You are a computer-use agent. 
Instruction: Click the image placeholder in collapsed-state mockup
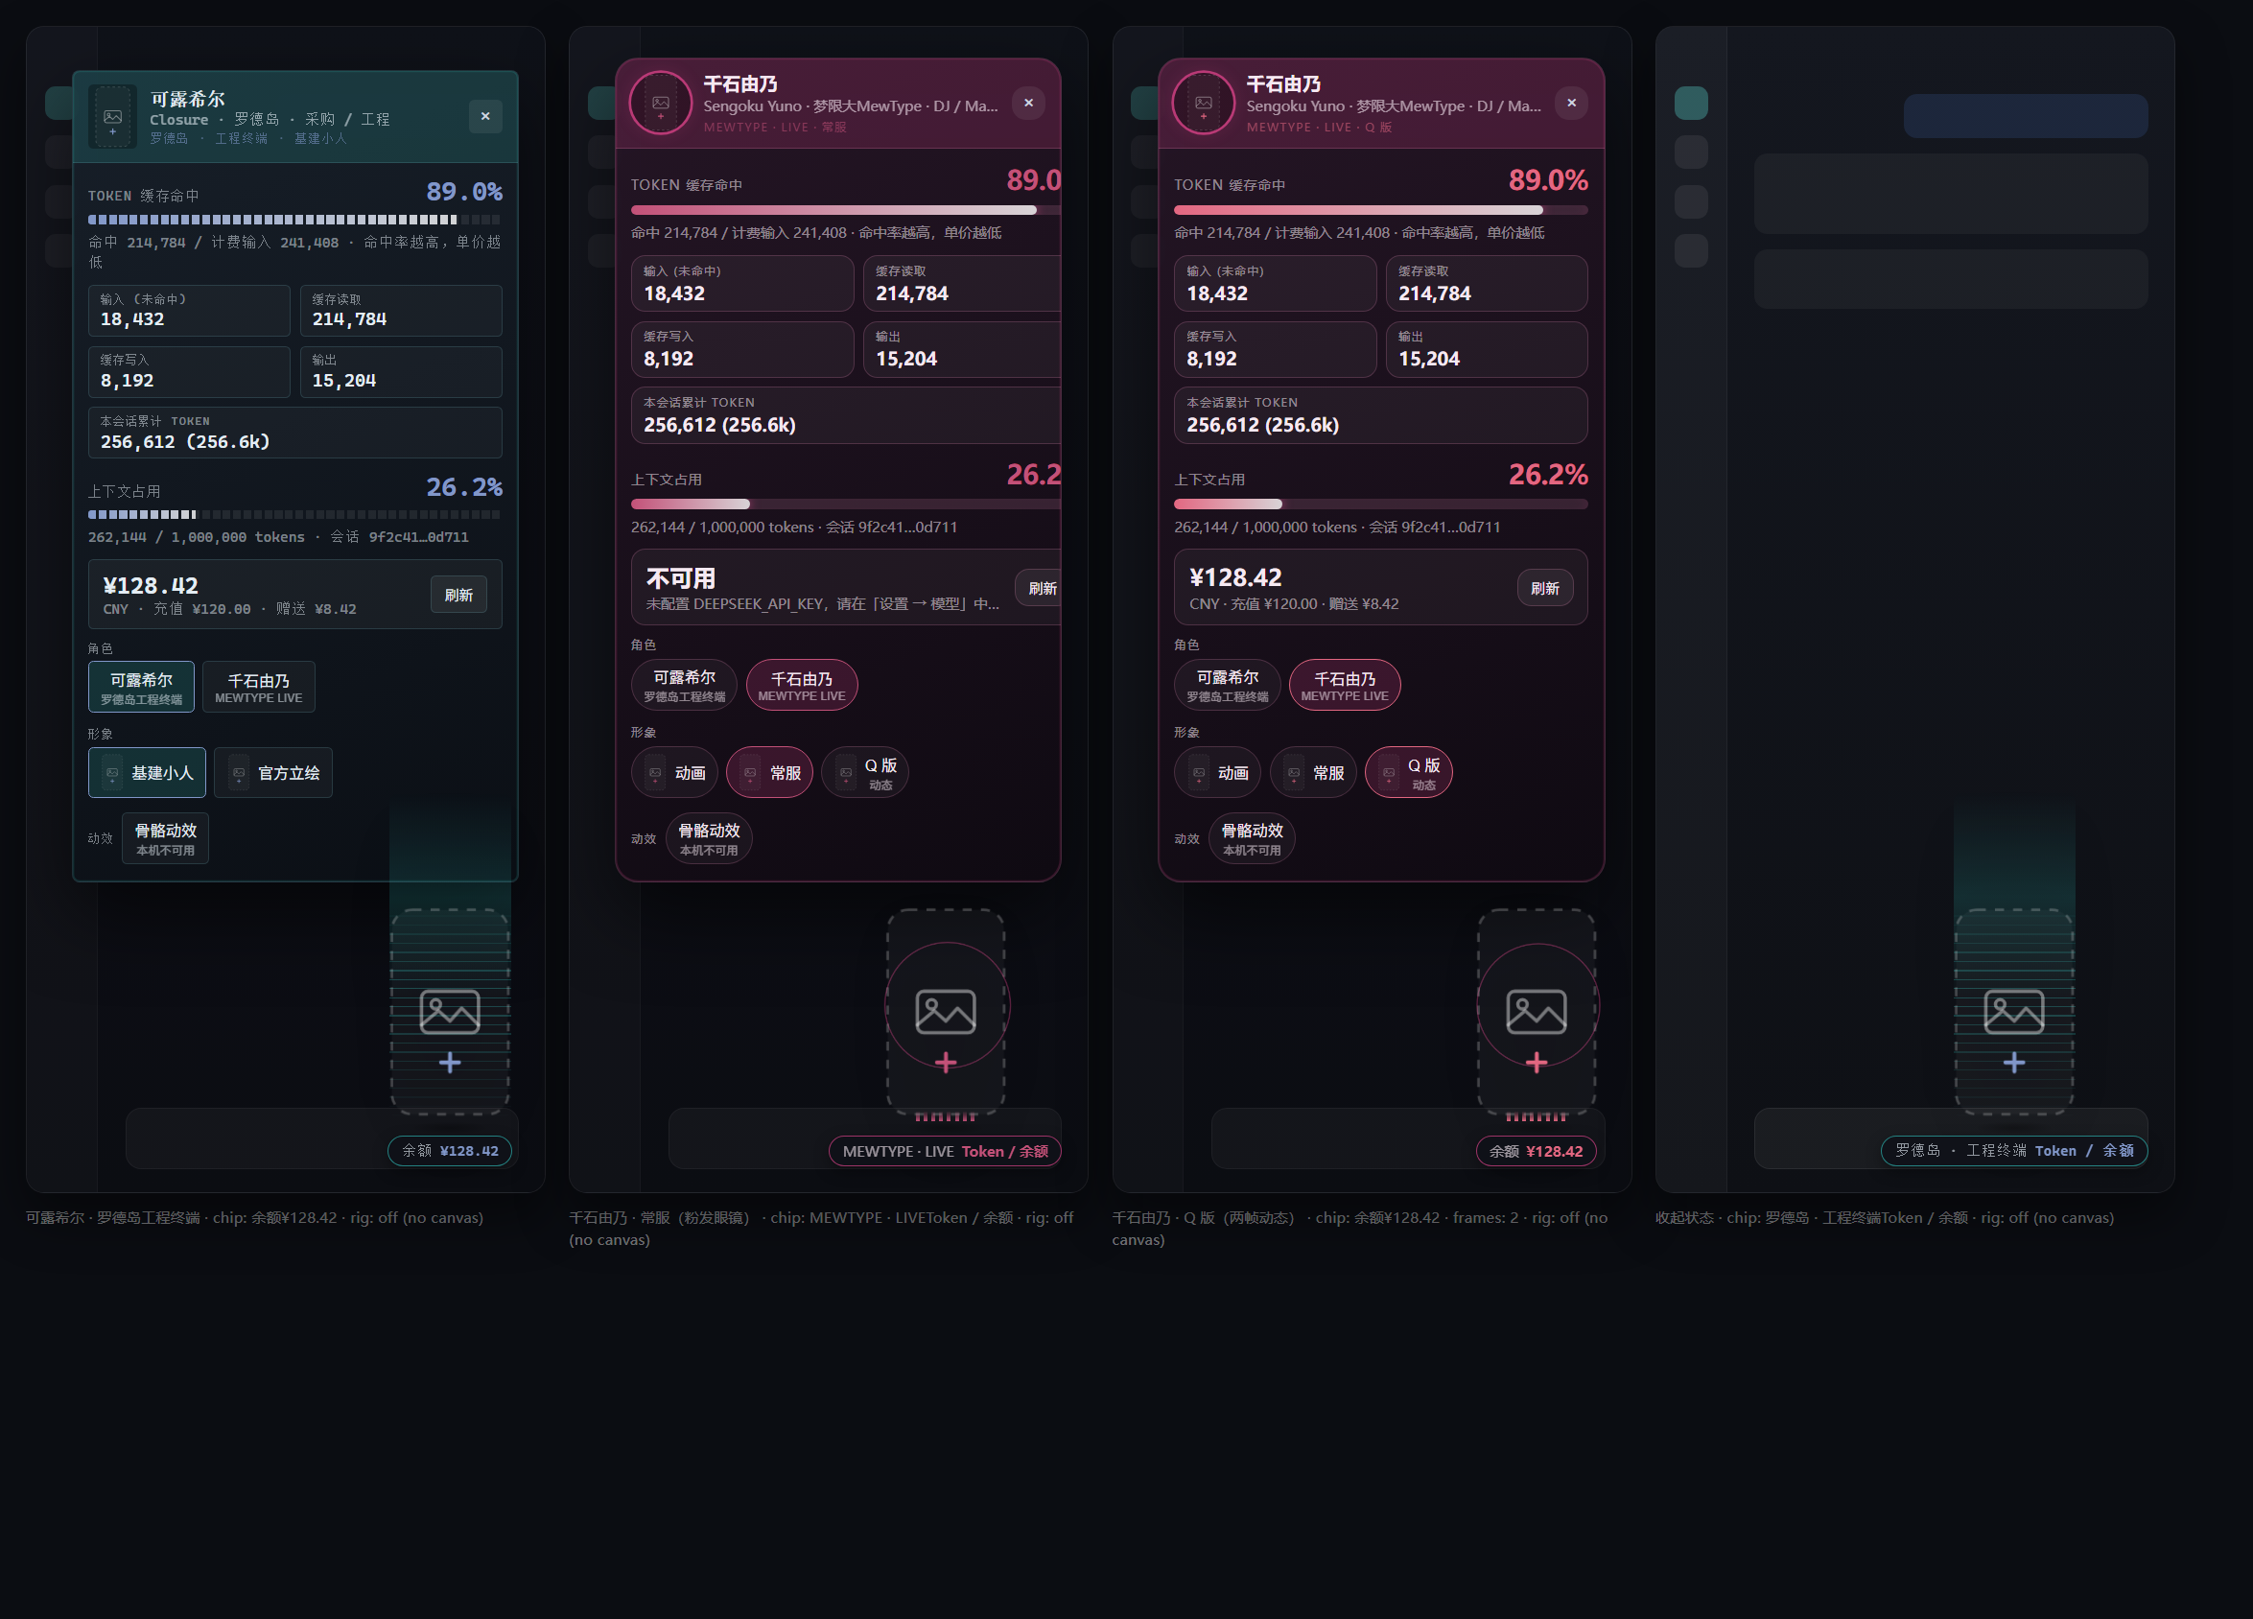pyautogui.click(x=2013, y=1011)
